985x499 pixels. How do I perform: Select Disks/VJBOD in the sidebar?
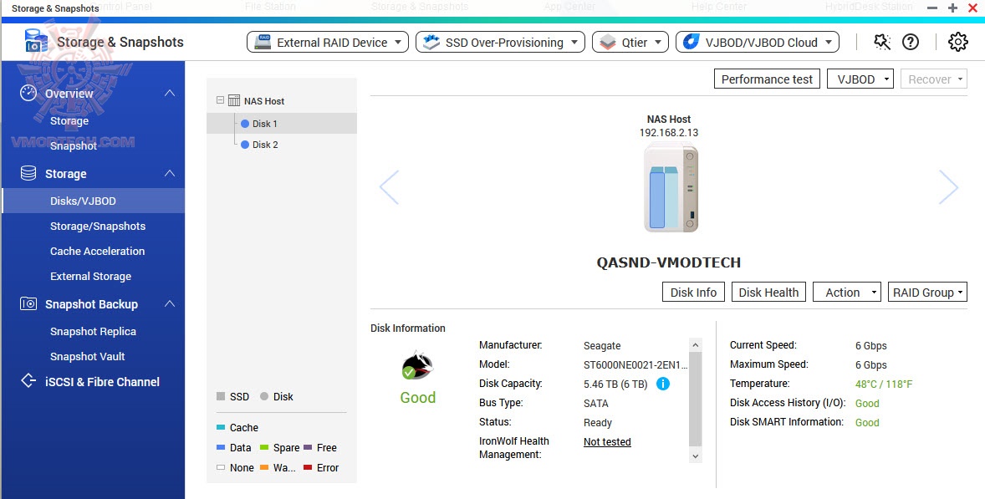tap(93, 201)
